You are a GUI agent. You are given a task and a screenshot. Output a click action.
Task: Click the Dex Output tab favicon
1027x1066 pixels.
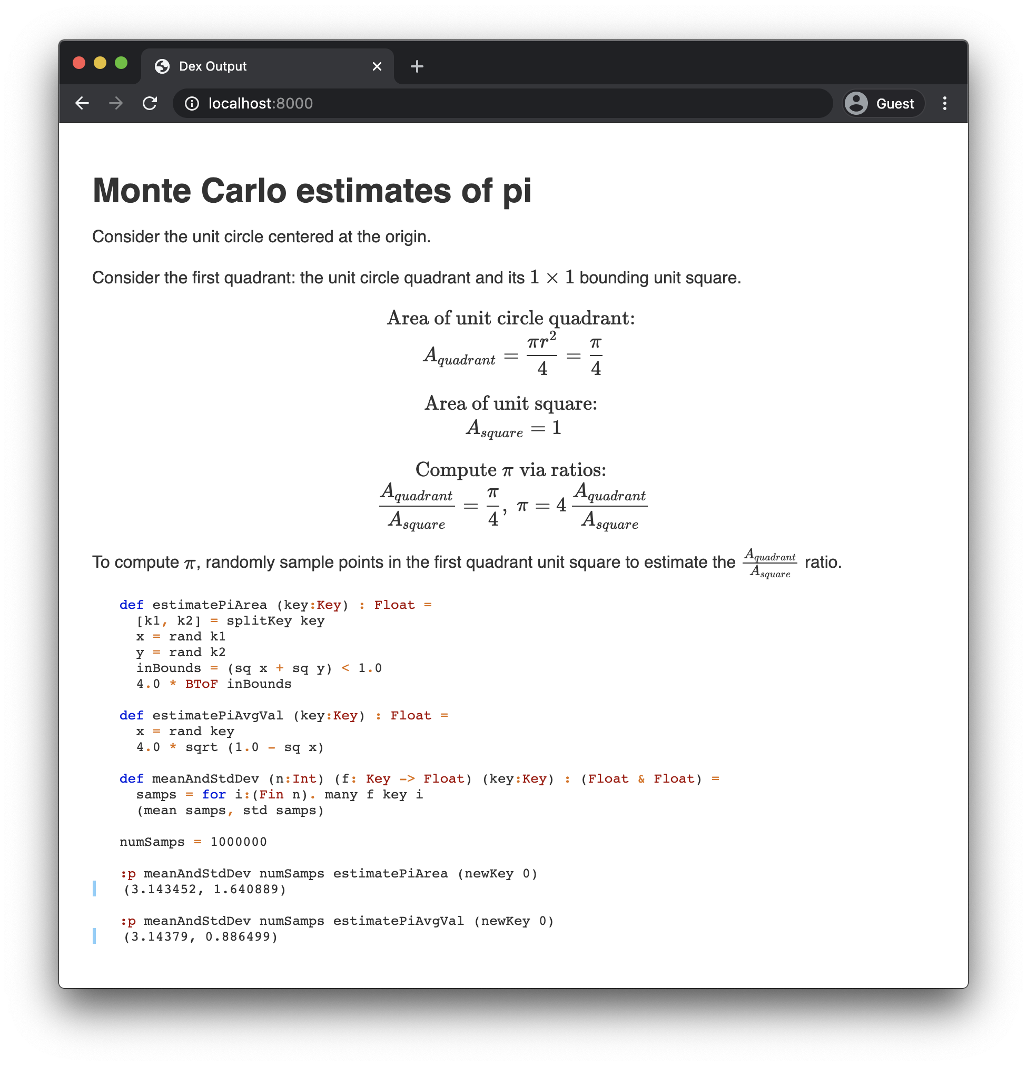point(162,66)
